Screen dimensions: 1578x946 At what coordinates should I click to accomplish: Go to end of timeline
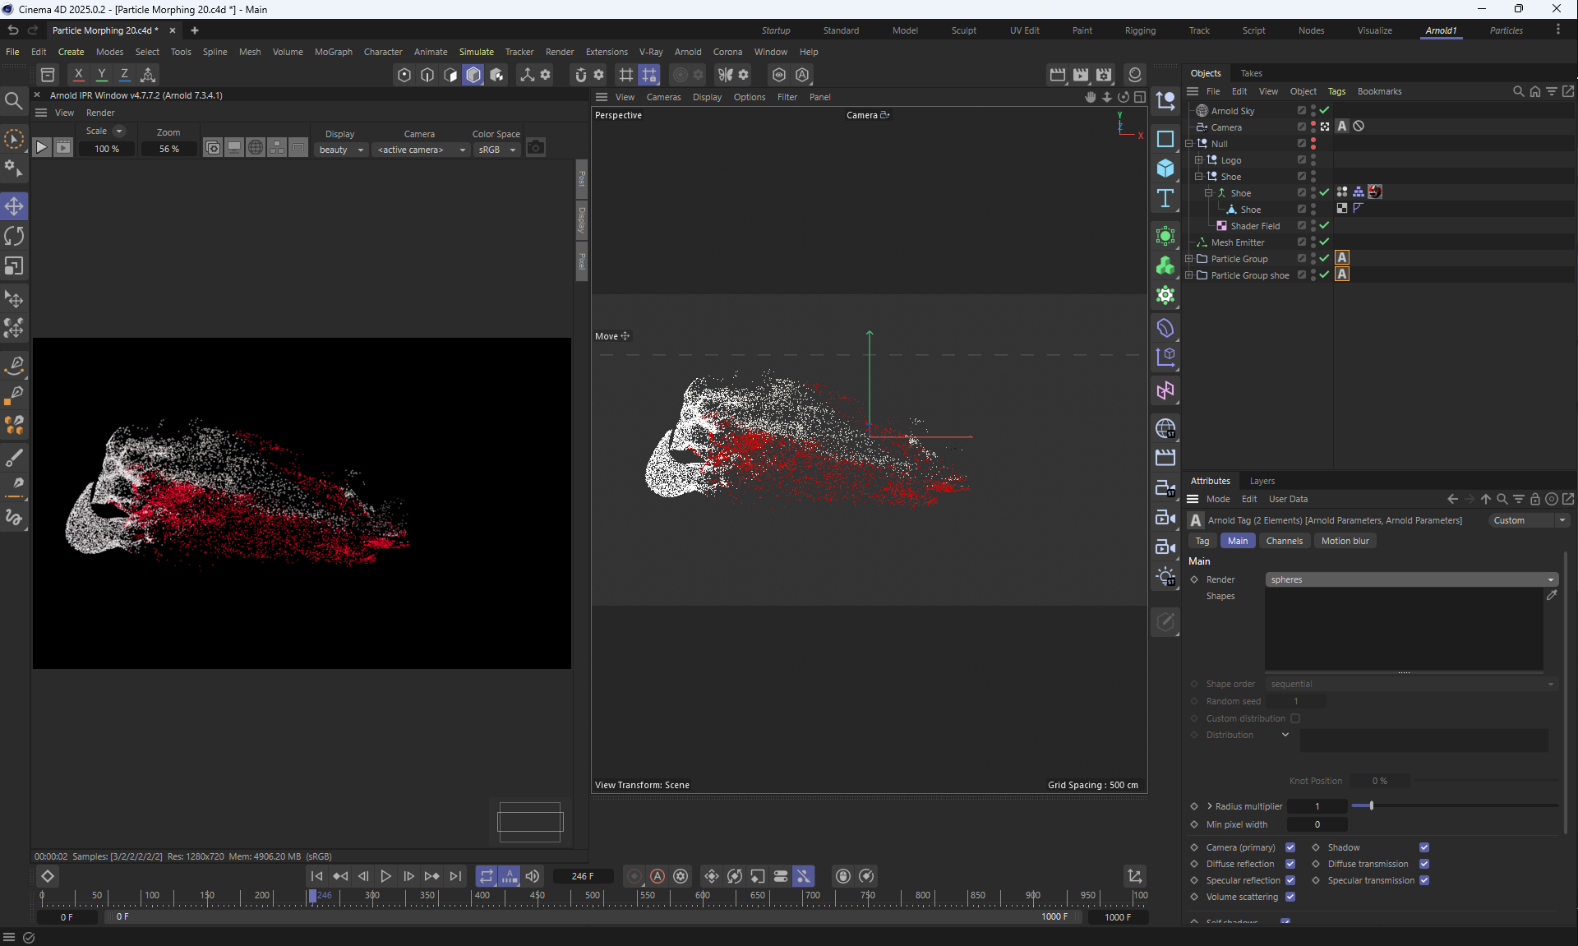(455, 876)
